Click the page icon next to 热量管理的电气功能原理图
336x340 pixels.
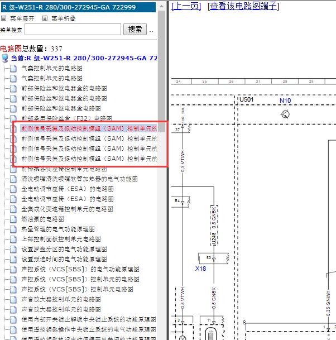pos(13,229)
